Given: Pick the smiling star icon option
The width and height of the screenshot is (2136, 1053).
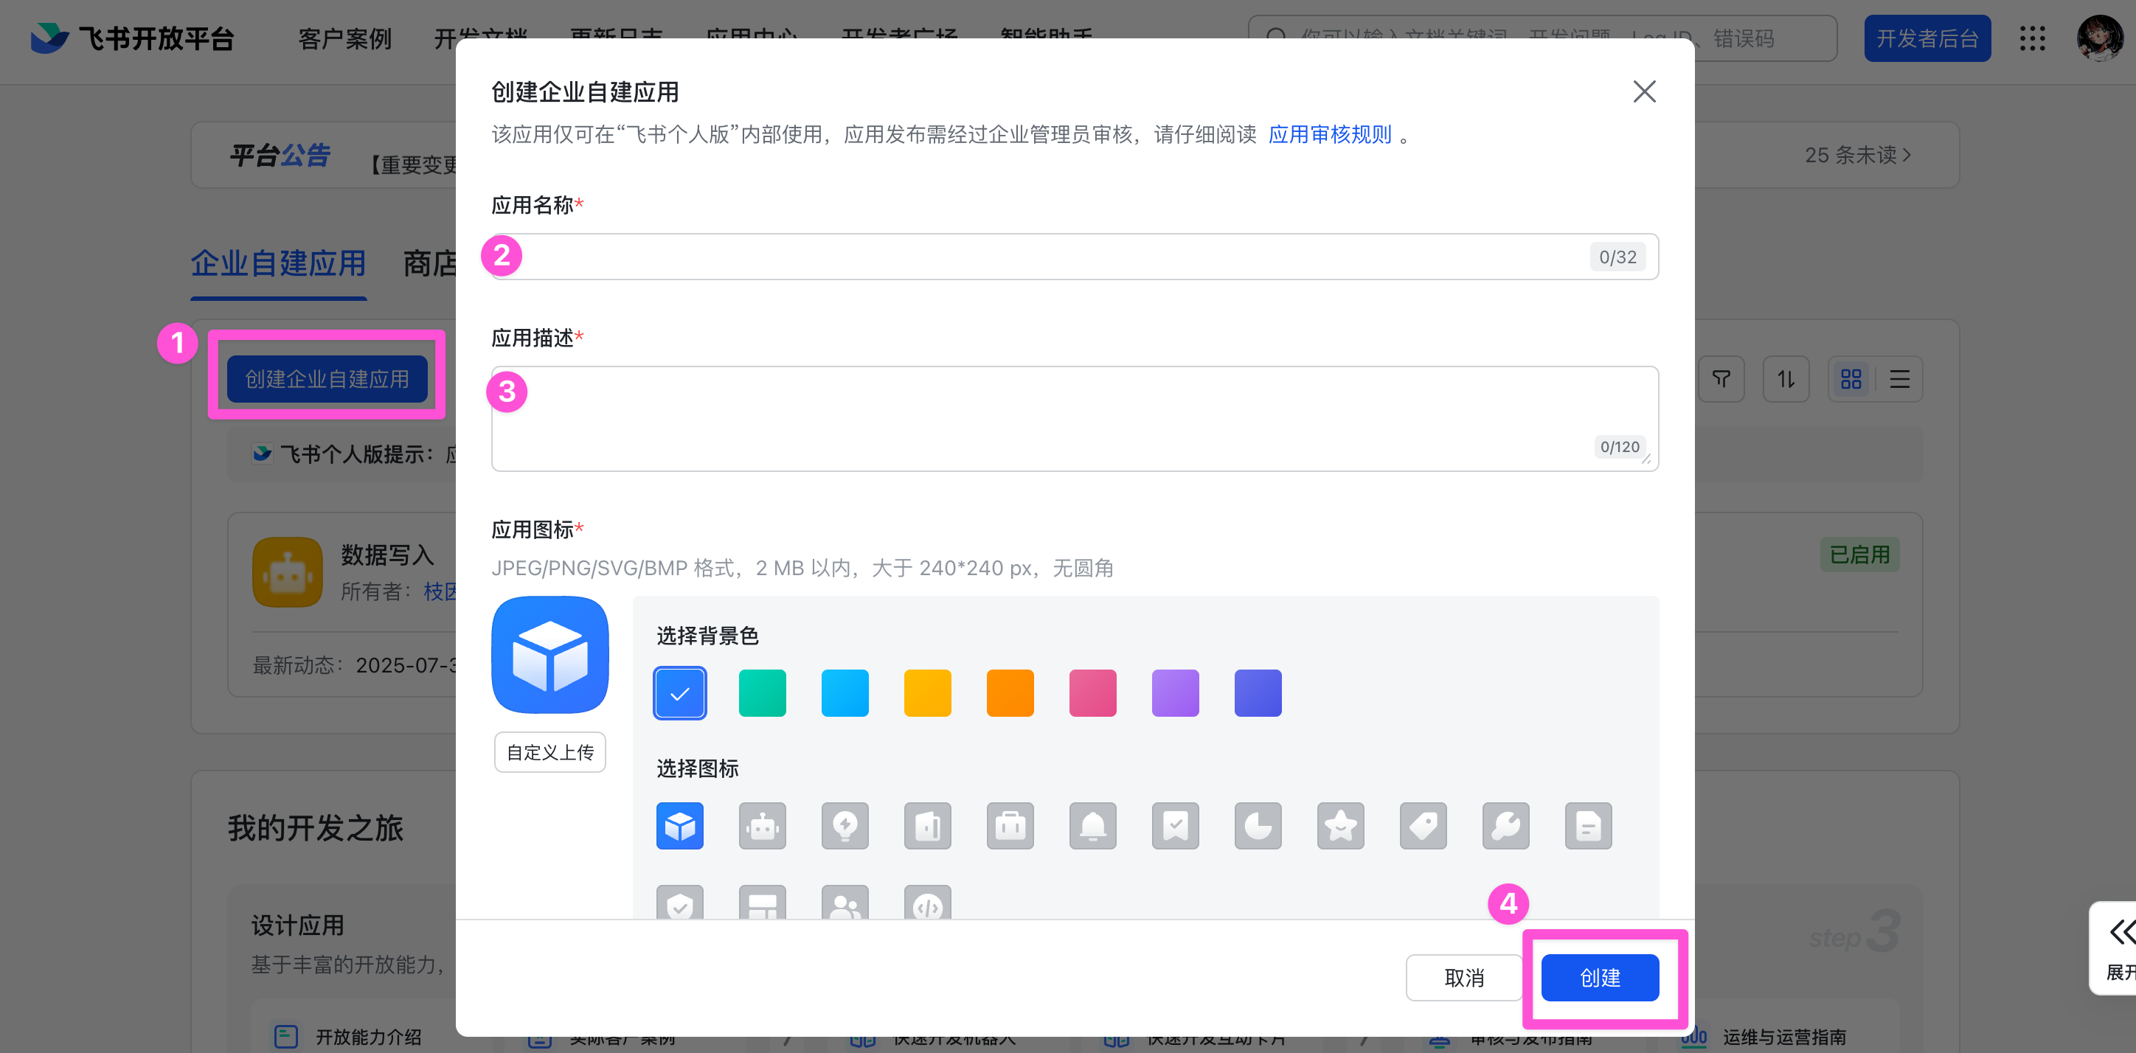Looking at the screenshot, I should [1341, 825].
